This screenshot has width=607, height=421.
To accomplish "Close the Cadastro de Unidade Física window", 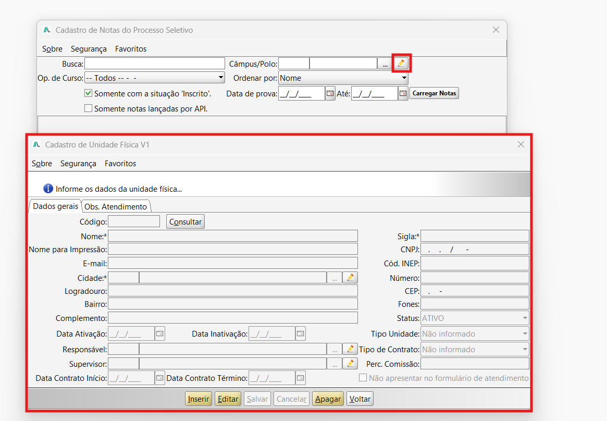I will (521, 144).
